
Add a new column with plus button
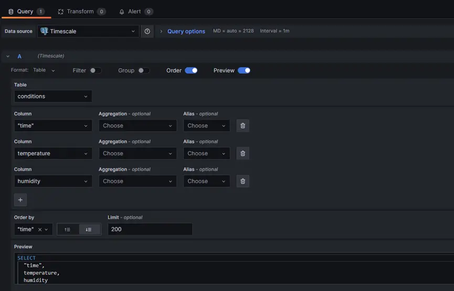point(20,200)
